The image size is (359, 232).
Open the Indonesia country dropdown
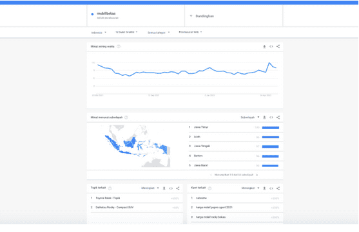99,32
